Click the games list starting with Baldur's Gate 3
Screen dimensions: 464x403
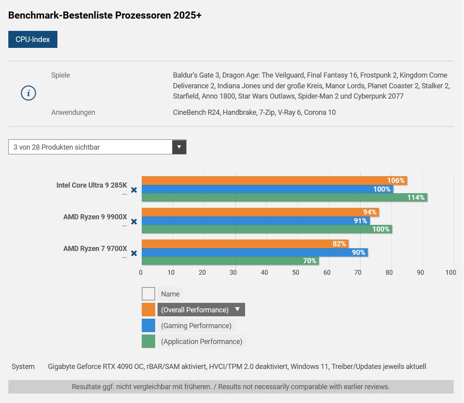point(311,86)
